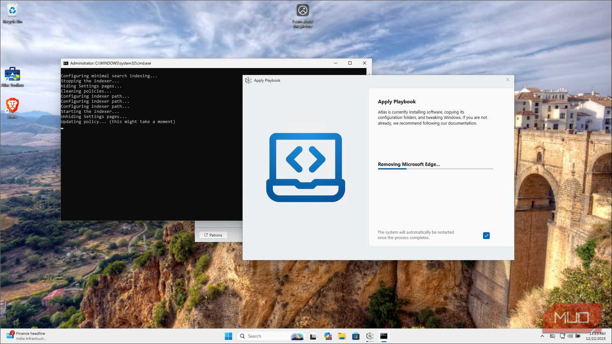Open Windows Start menu

coord(228,336)
